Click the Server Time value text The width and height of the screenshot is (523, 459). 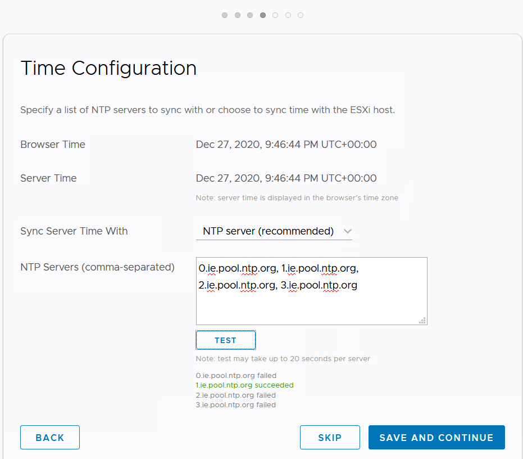tap(286, 178)
